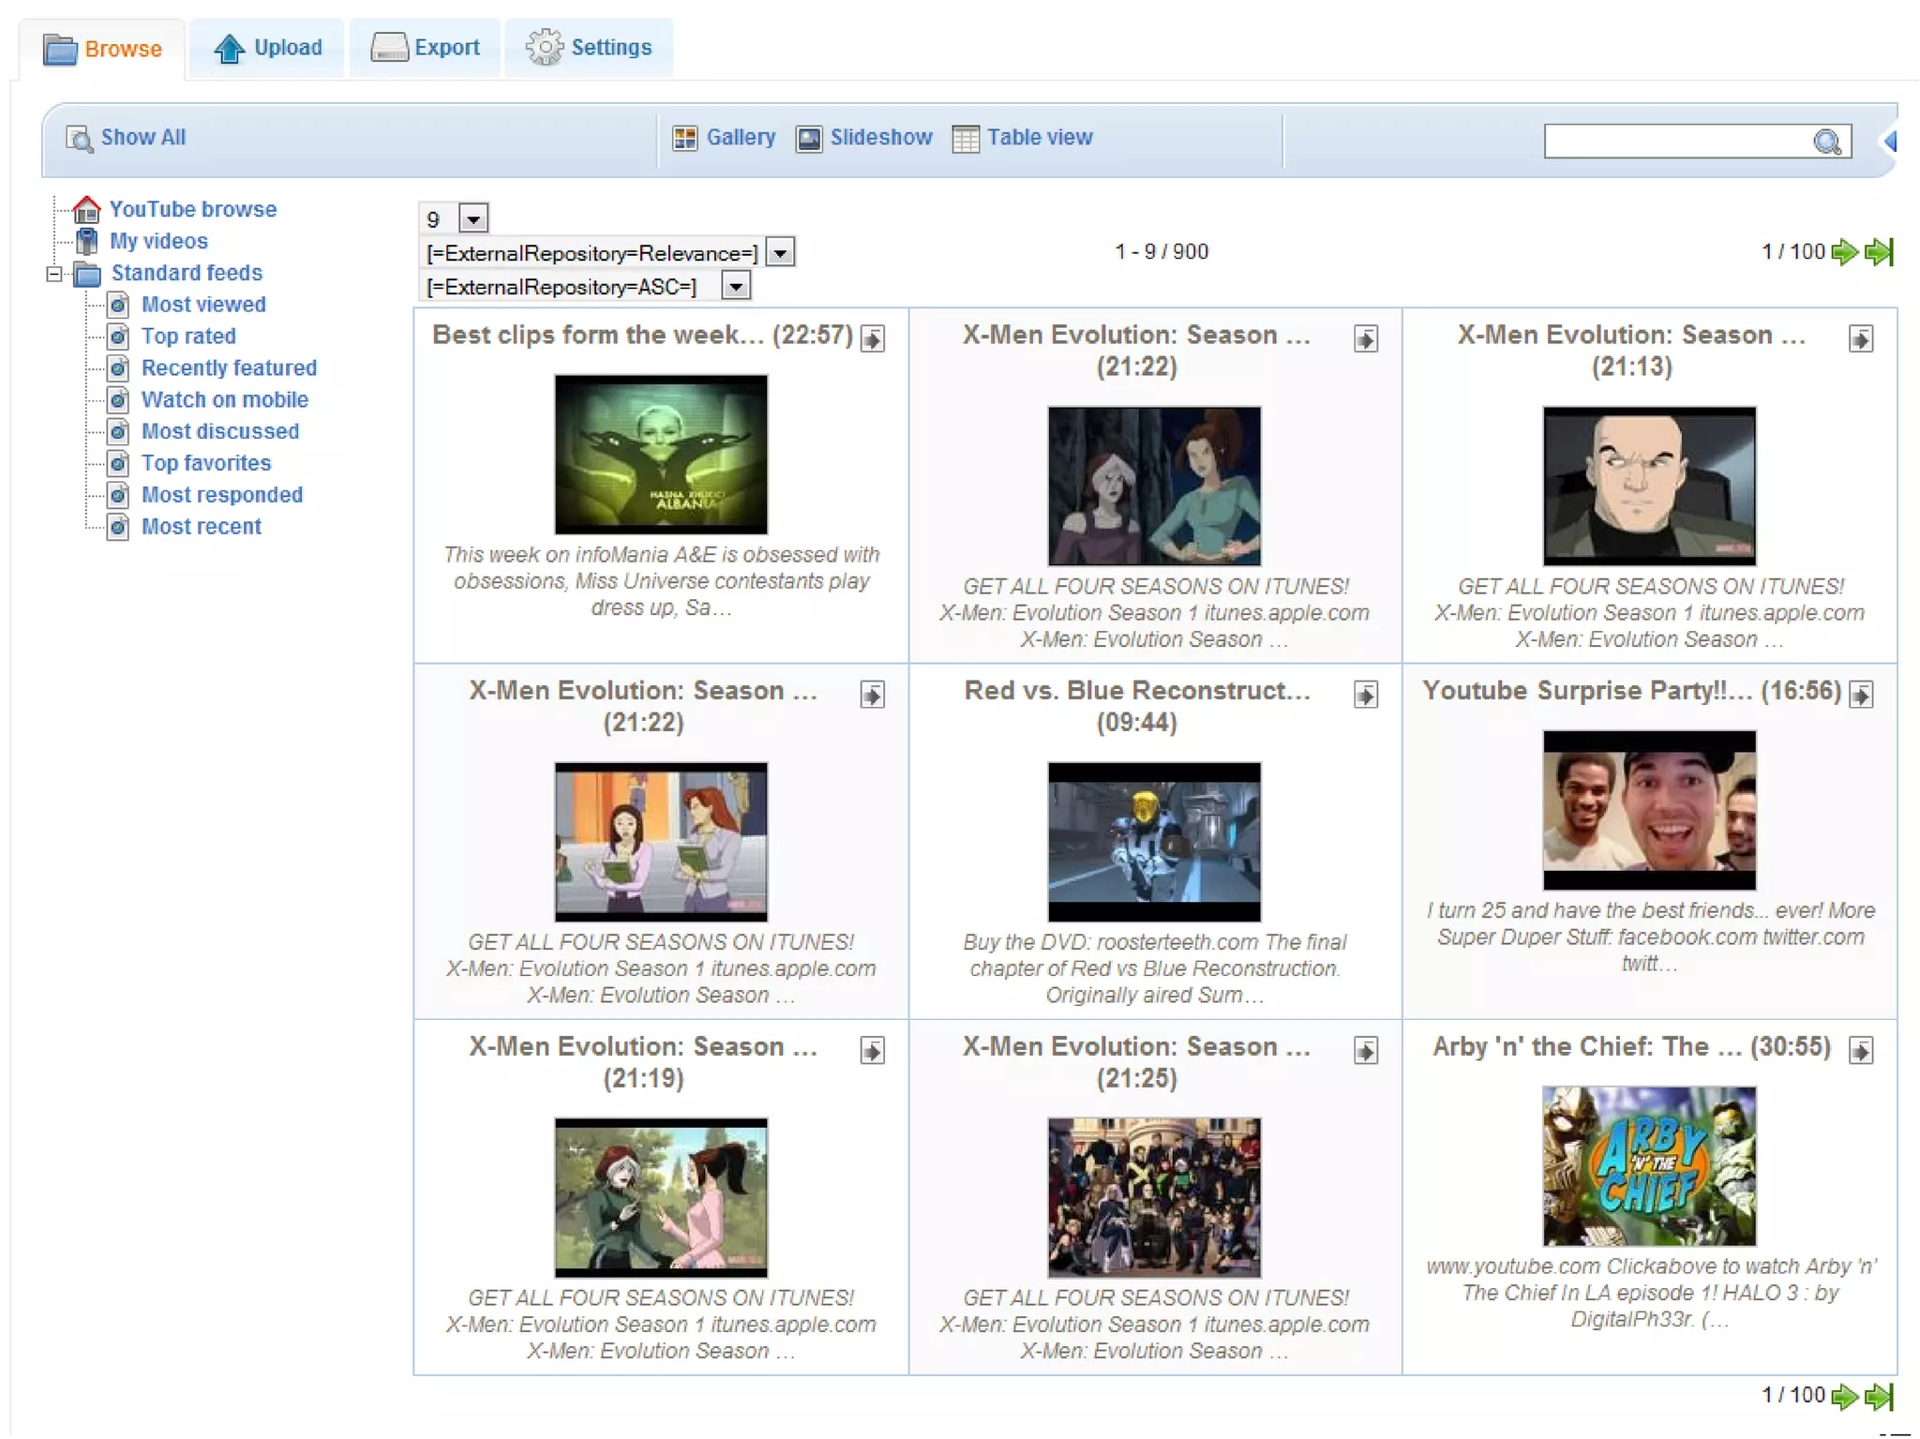Open the ExternalRepository=Relevance sort dropdown
The image size is (1920, 1439).
[x=780, y=252]
